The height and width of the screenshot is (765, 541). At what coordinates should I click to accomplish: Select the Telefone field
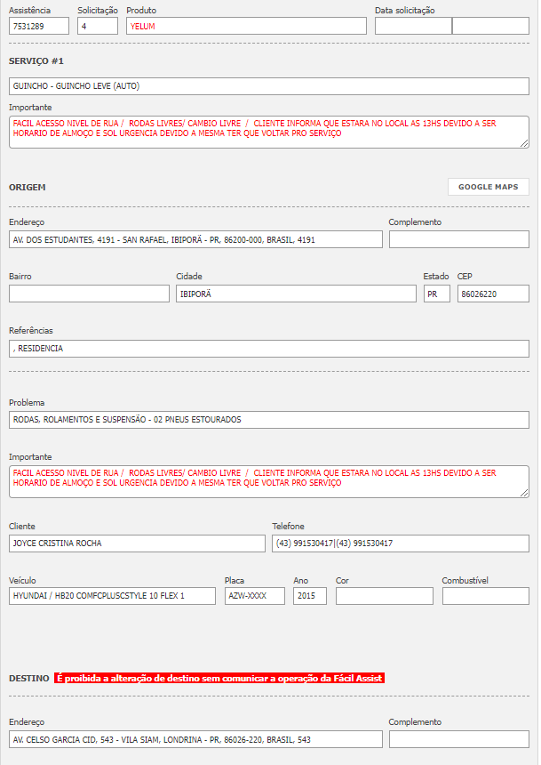(x=401, y=544)
